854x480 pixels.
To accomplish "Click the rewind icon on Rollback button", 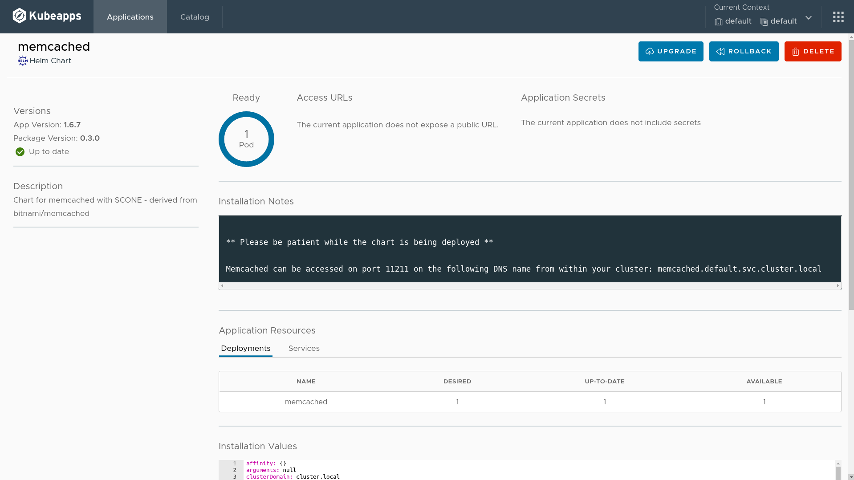I will click(x=720, y=51).
